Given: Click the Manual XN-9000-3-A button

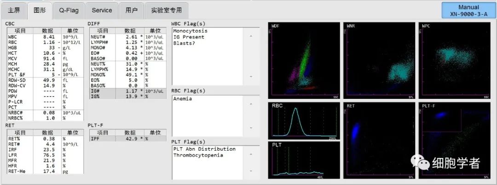Looking at the screenshot, I should (468, 11).
